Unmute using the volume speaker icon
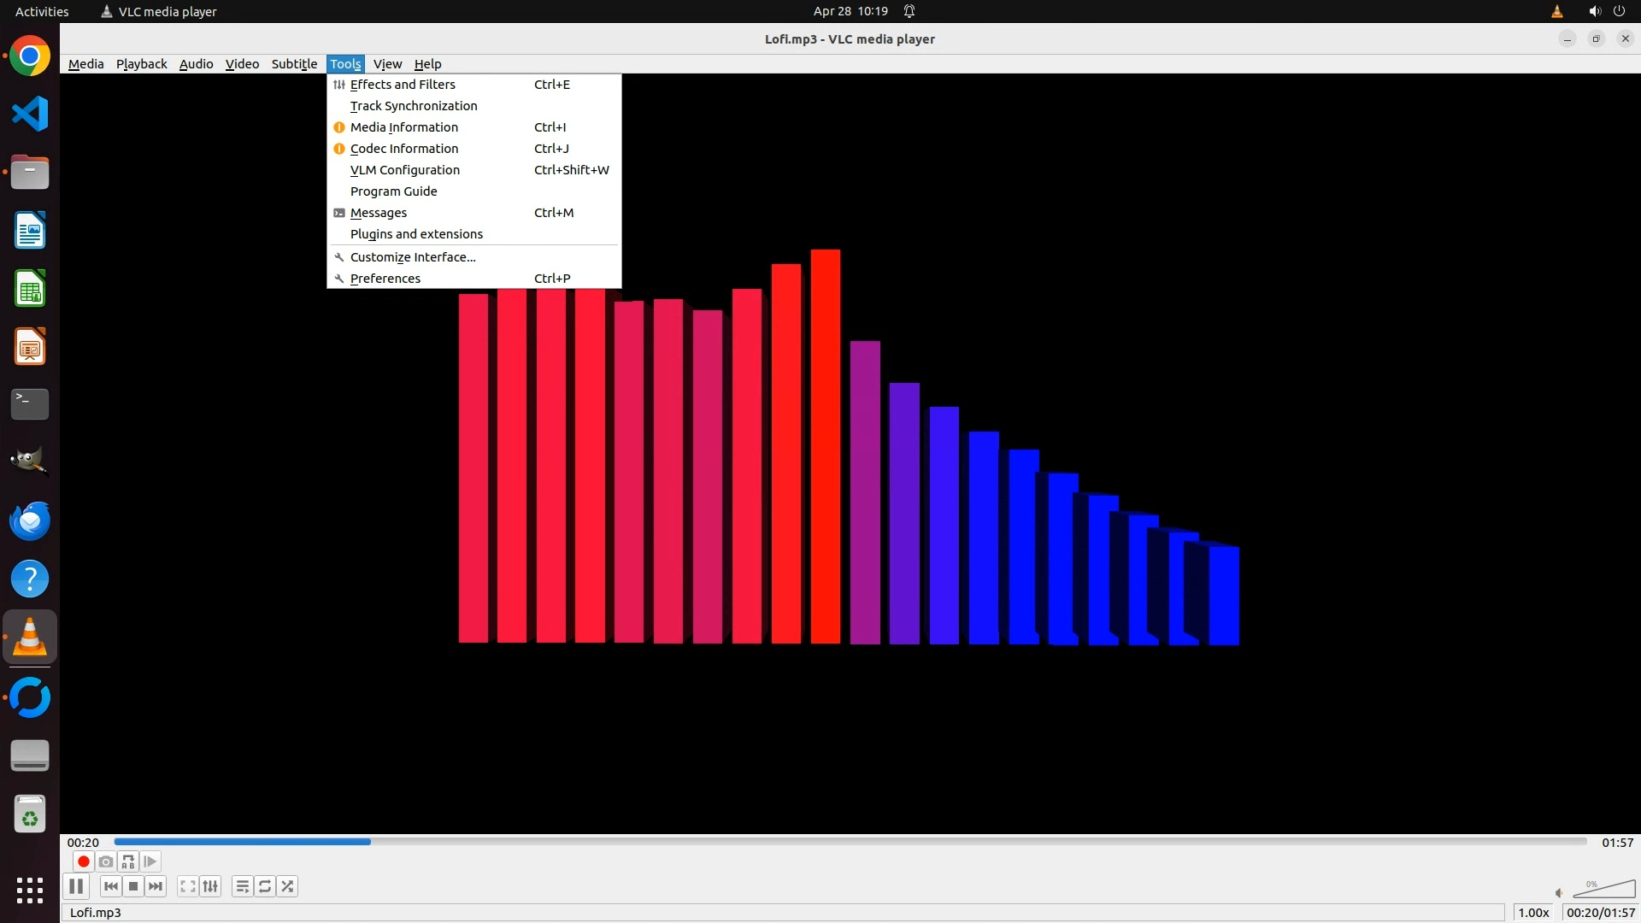1641x923 pixels. coord(1559,893)
